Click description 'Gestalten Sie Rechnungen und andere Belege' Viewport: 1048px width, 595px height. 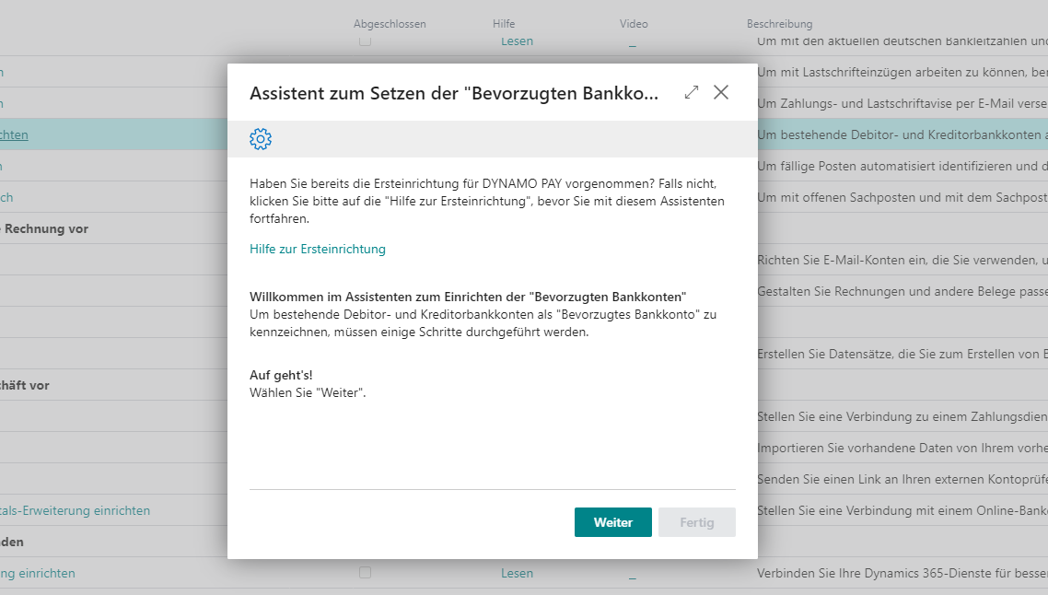pyautogui.click(x=902, y=291)
